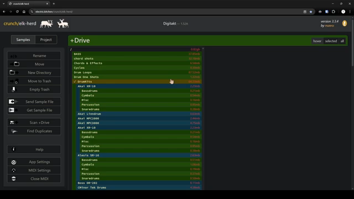Click the browser forward arrow
The width and height of the screenshot is (354, 199).
tap(11, 12)
